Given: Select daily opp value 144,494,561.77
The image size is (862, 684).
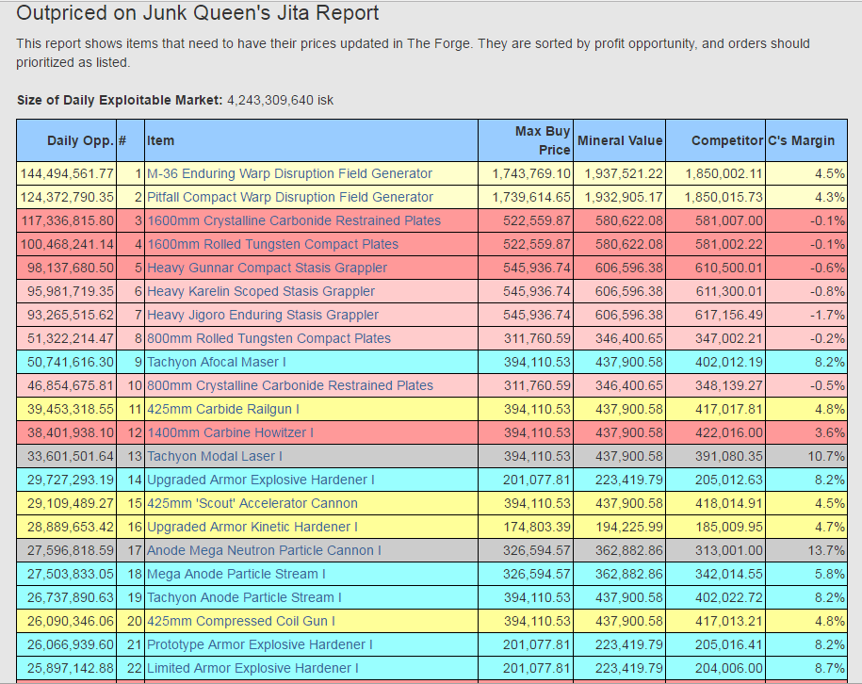Looking at the screenshot, I should point(67,173).
